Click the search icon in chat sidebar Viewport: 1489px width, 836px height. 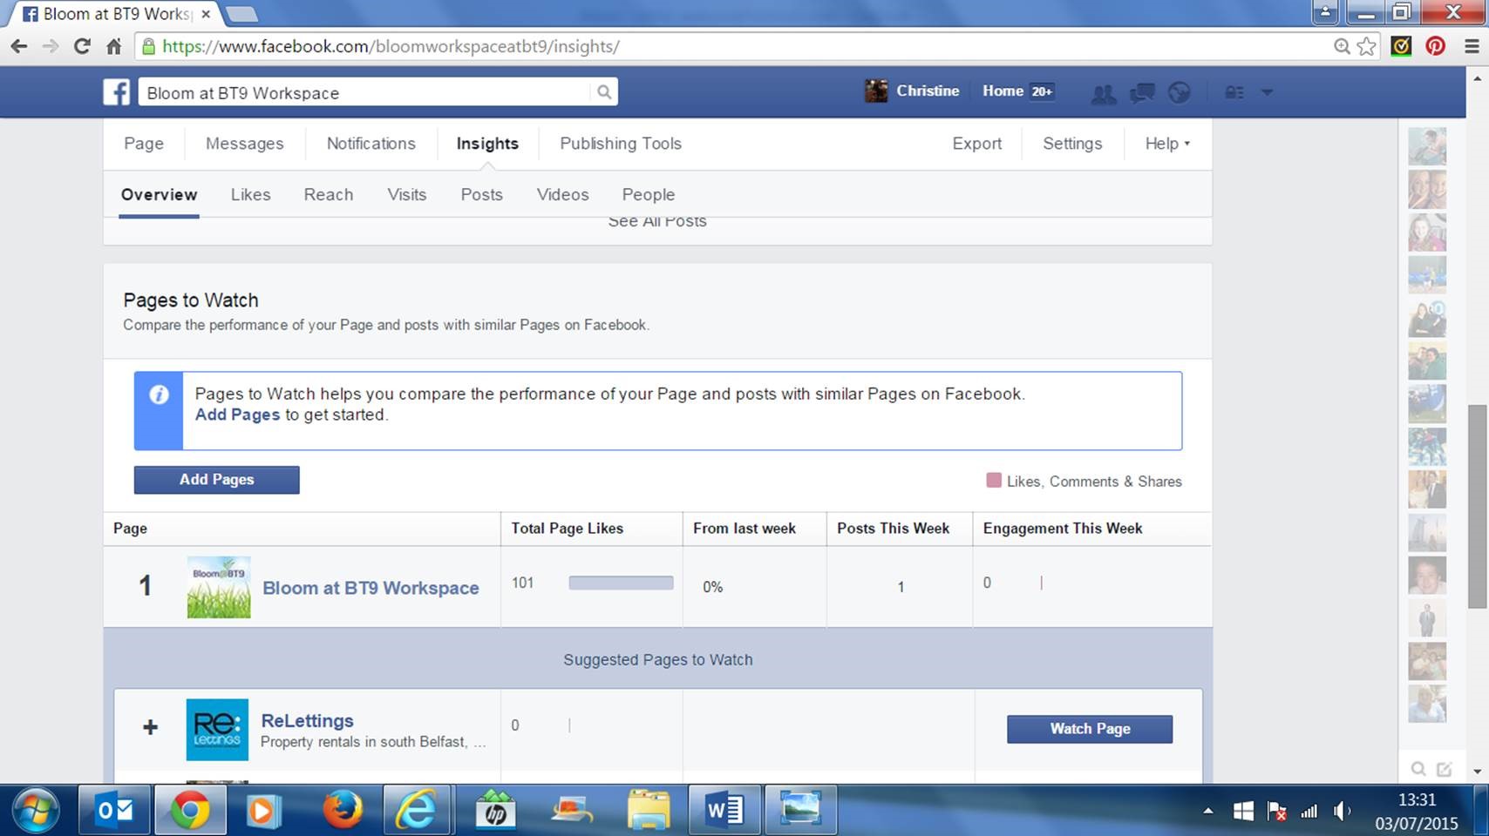point(1418,769)
